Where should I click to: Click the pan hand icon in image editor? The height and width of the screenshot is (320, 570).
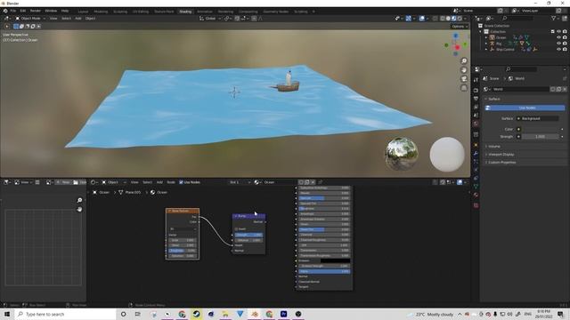pos(79,210)
